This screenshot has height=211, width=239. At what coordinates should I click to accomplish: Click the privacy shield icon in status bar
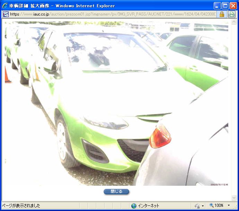197,206
